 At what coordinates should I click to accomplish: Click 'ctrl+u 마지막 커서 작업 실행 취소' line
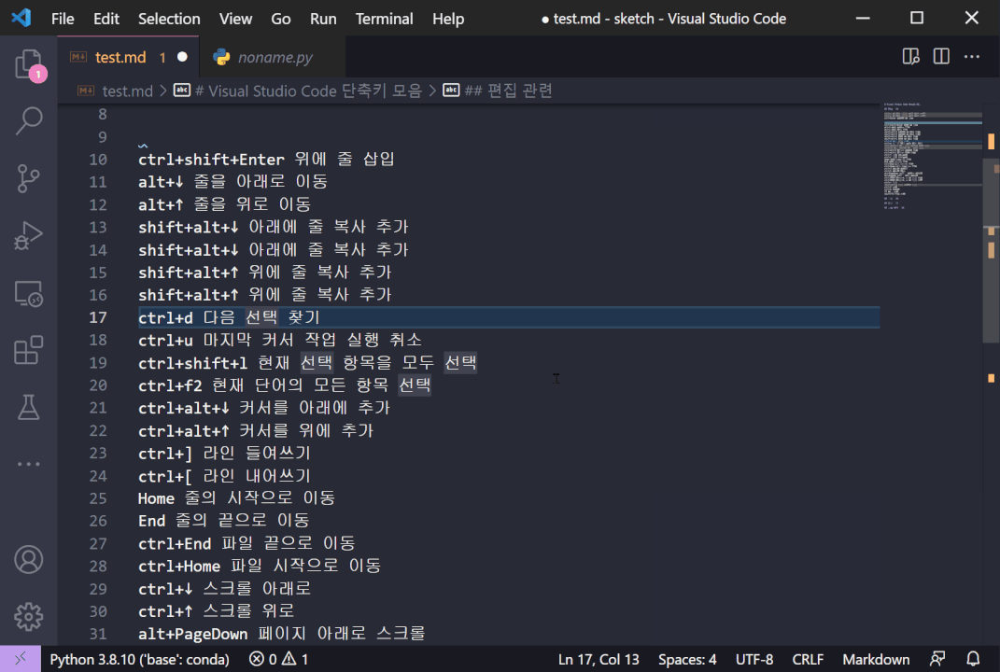[x=280, y=340]
